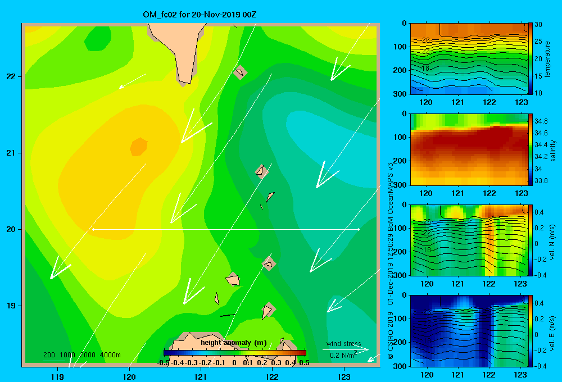Click the longitude 121 label on main map
Image resolution: width=562 pixels, height=382 pixels.
pos(201,376)
